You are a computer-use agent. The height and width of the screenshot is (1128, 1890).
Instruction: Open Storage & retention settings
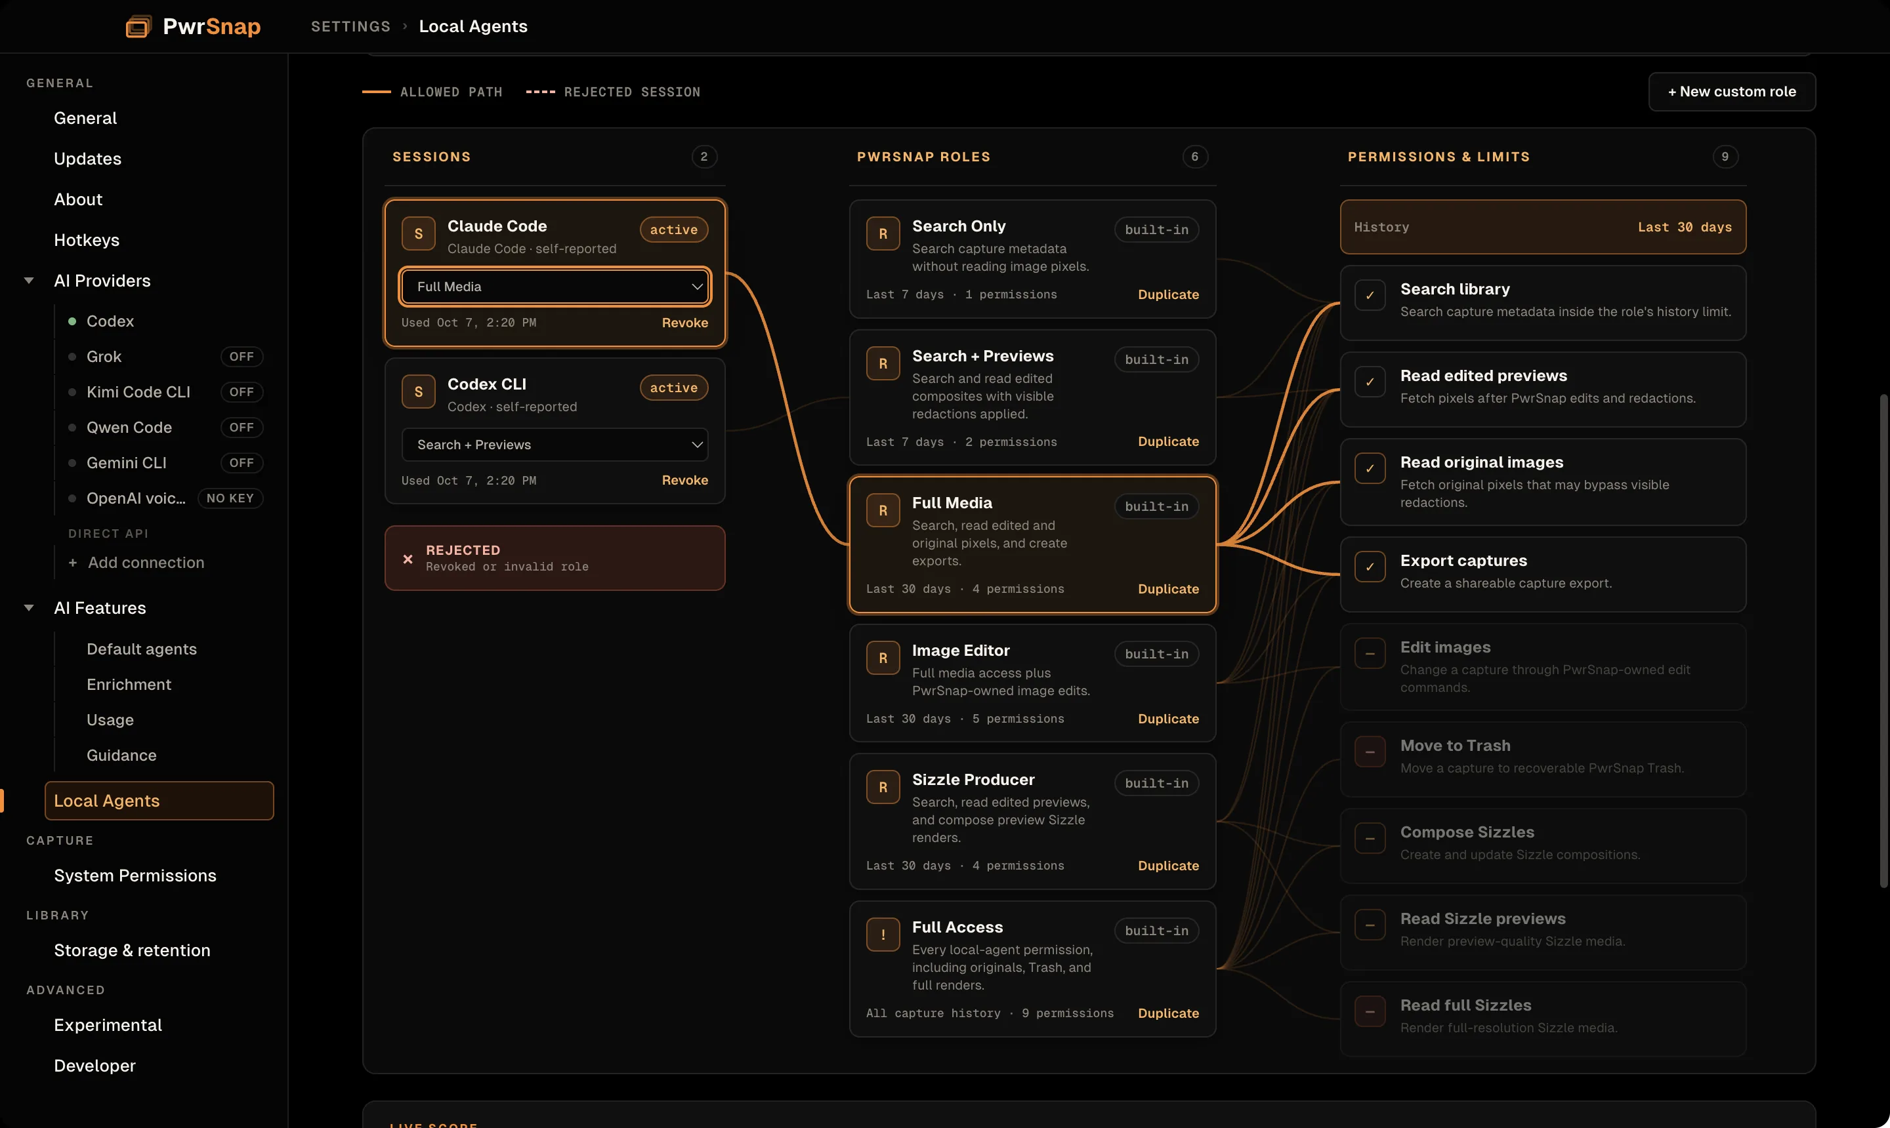click(133, 950)
